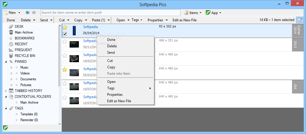Open the App dropdown arrow
Image resolution: width=306 pixels, height=134 pixels.
(x=220, y=13)
